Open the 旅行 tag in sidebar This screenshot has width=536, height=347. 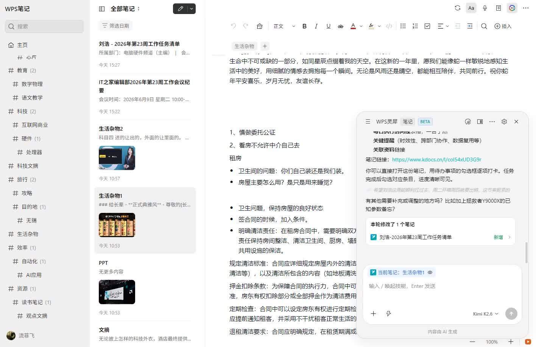point(22,180)
